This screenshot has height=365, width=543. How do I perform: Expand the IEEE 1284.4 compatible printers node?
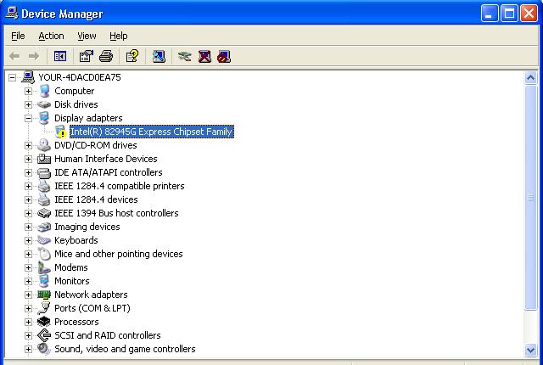[x=28, y=186]
